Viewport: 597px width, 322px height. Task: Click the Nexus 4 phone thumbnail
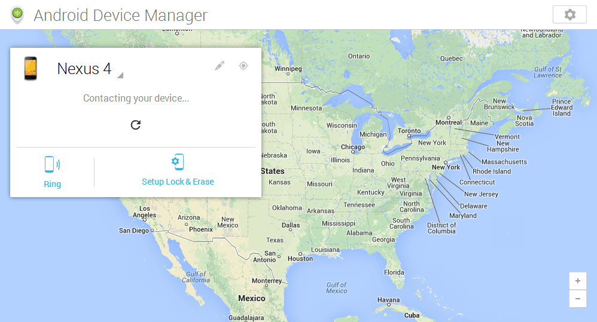tap(31, 69)
